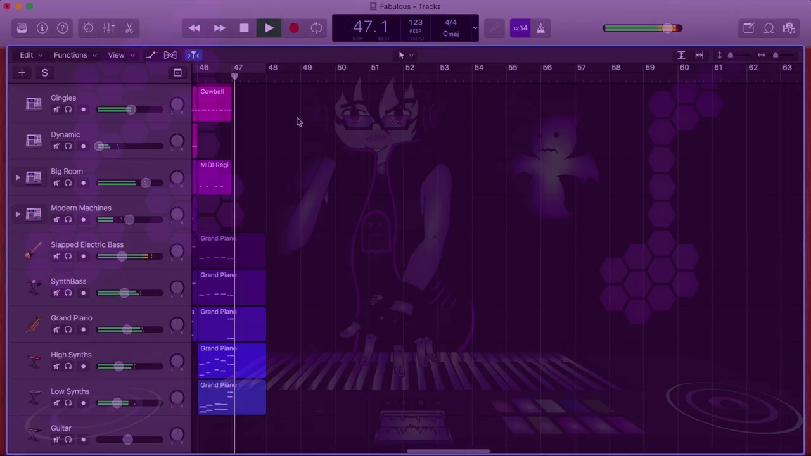
Task: Mute the Dynamic track
Action: coord(56,146)
